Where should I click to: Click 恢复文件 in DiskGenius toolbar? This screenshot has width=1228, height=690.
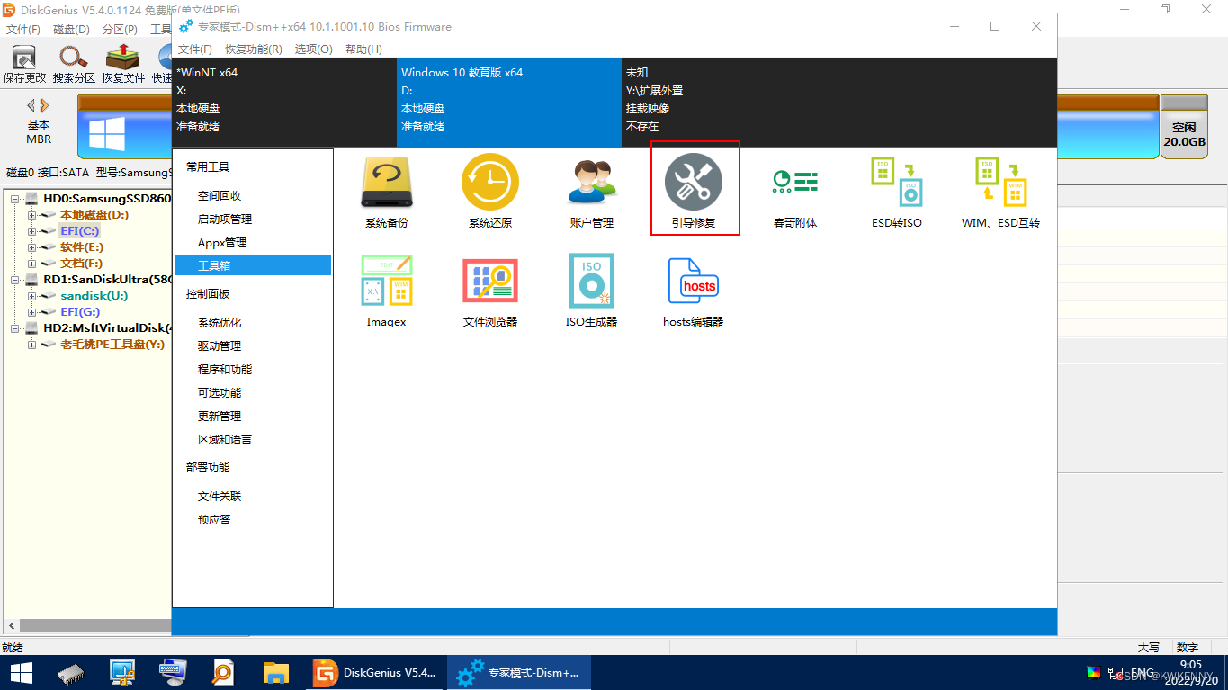123,64
